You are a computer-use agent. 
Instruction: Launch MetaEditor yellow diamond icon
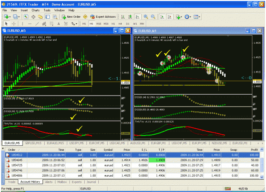tap(85, 17)
